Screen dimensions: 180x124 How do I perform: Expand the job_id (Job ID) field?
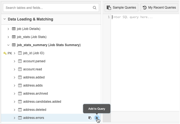(x=15, y=53)
